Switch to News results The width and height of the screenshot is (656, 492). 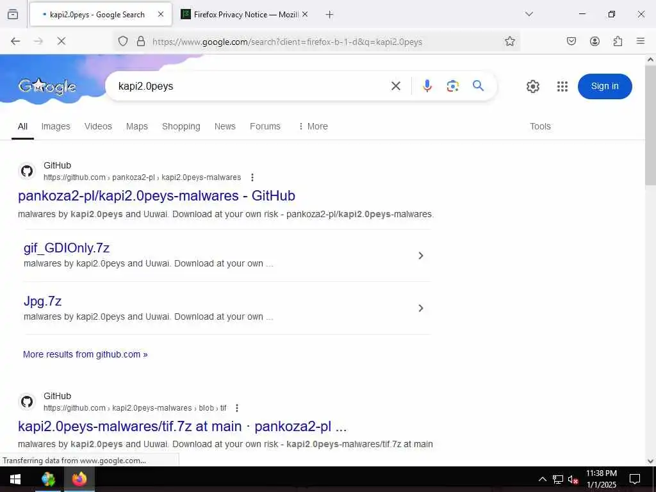[225, 126]
